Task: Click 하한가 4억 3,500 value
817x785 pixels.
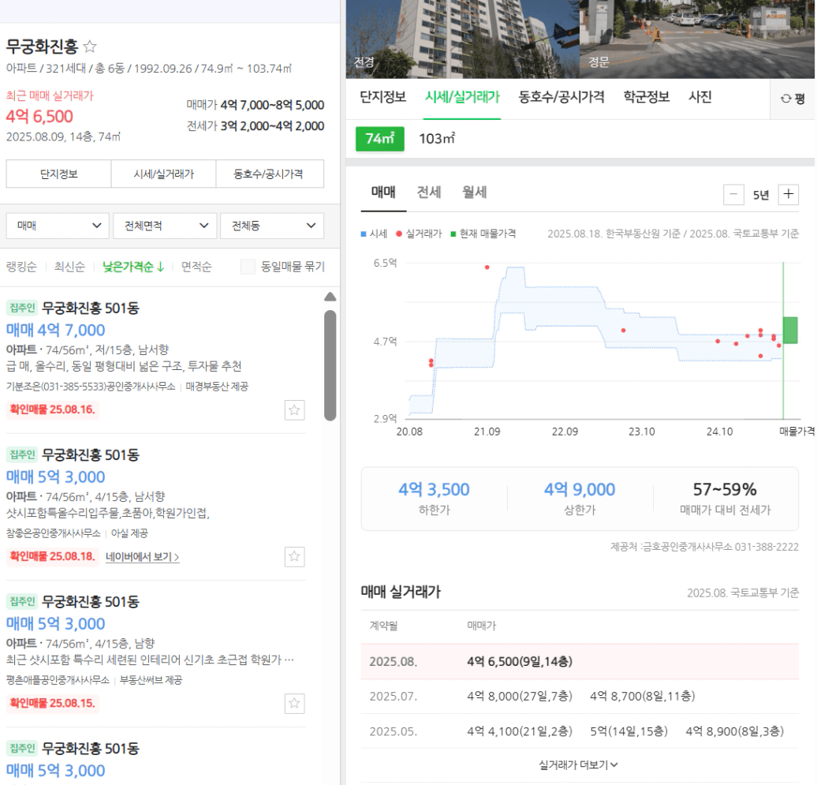Action: coord(434,489)
